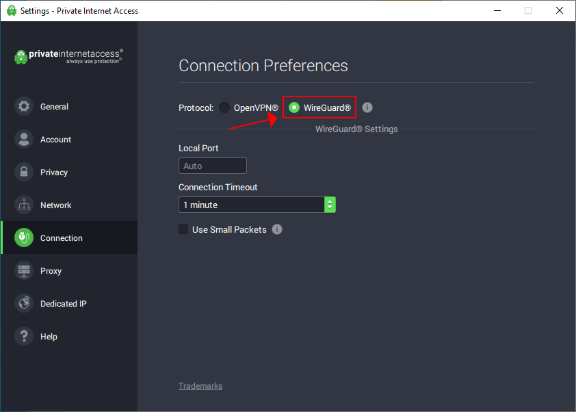576x412 pixels.
Task: Select the WireGuard protocol radio button
Action: (x=294, y=107)
